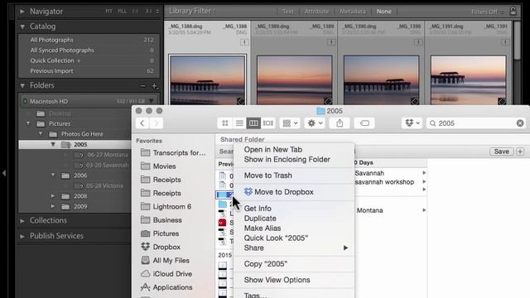Open Dropbox in Finder sidebar
This screenshot has height=298, width=530.
(161, 247)
